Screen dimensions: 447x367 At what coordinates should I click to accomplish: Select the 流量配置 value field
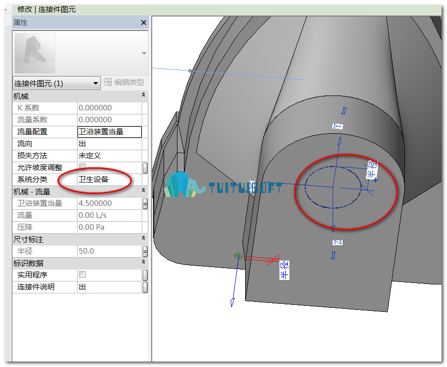click(109, 132)
